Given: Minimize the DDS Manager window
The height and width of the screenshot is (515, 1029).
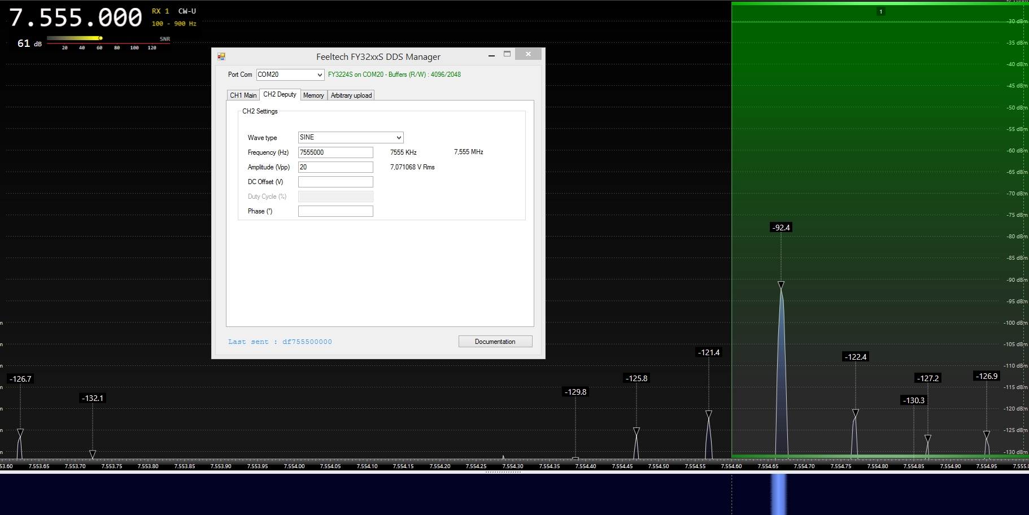Looking at the screenshot, I should pyautogui.click(x=491, y=55).
